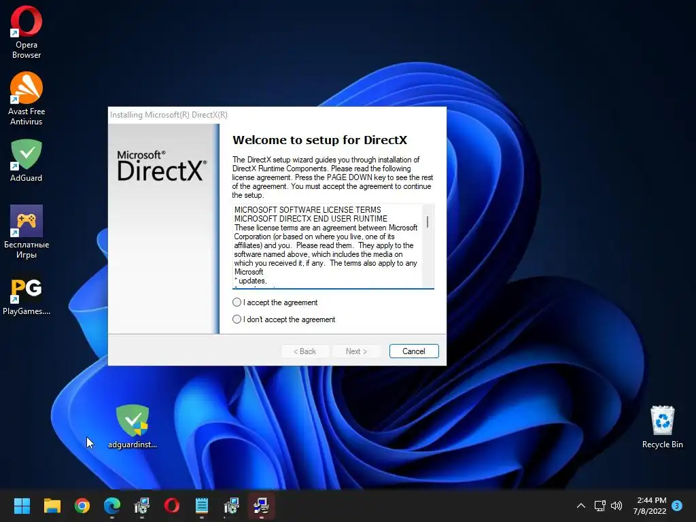Open File Explorer from the taskbar
The height and width of the screenshot is (522, 696).
pyautogui.click(x=52, y=506)
